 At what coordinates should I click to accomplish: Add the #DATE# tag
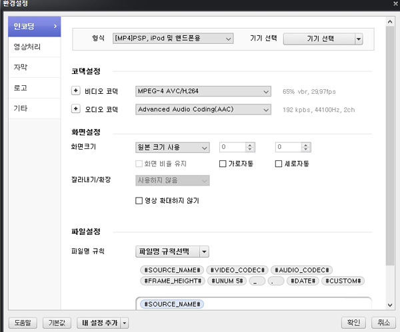303,281
